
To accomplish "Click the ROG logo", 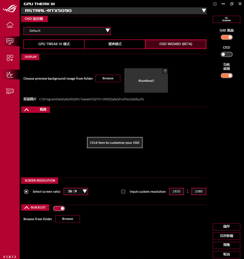I will pos(10,9).
